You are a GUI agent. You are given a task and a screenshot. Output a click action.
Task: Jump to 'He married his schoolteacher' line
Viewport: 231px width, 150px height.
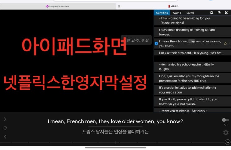(x=192, y=67)
